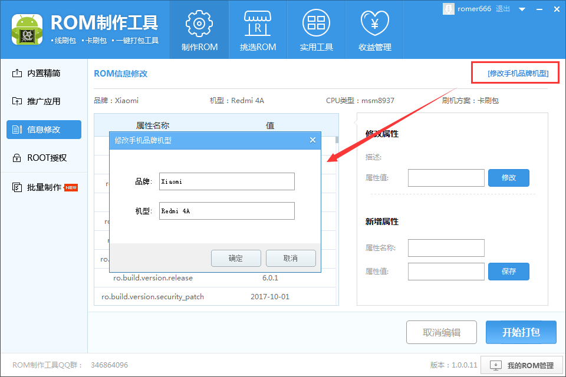
Task: Open 收益管理 heart-yen icon
Action: click(375, 29)
